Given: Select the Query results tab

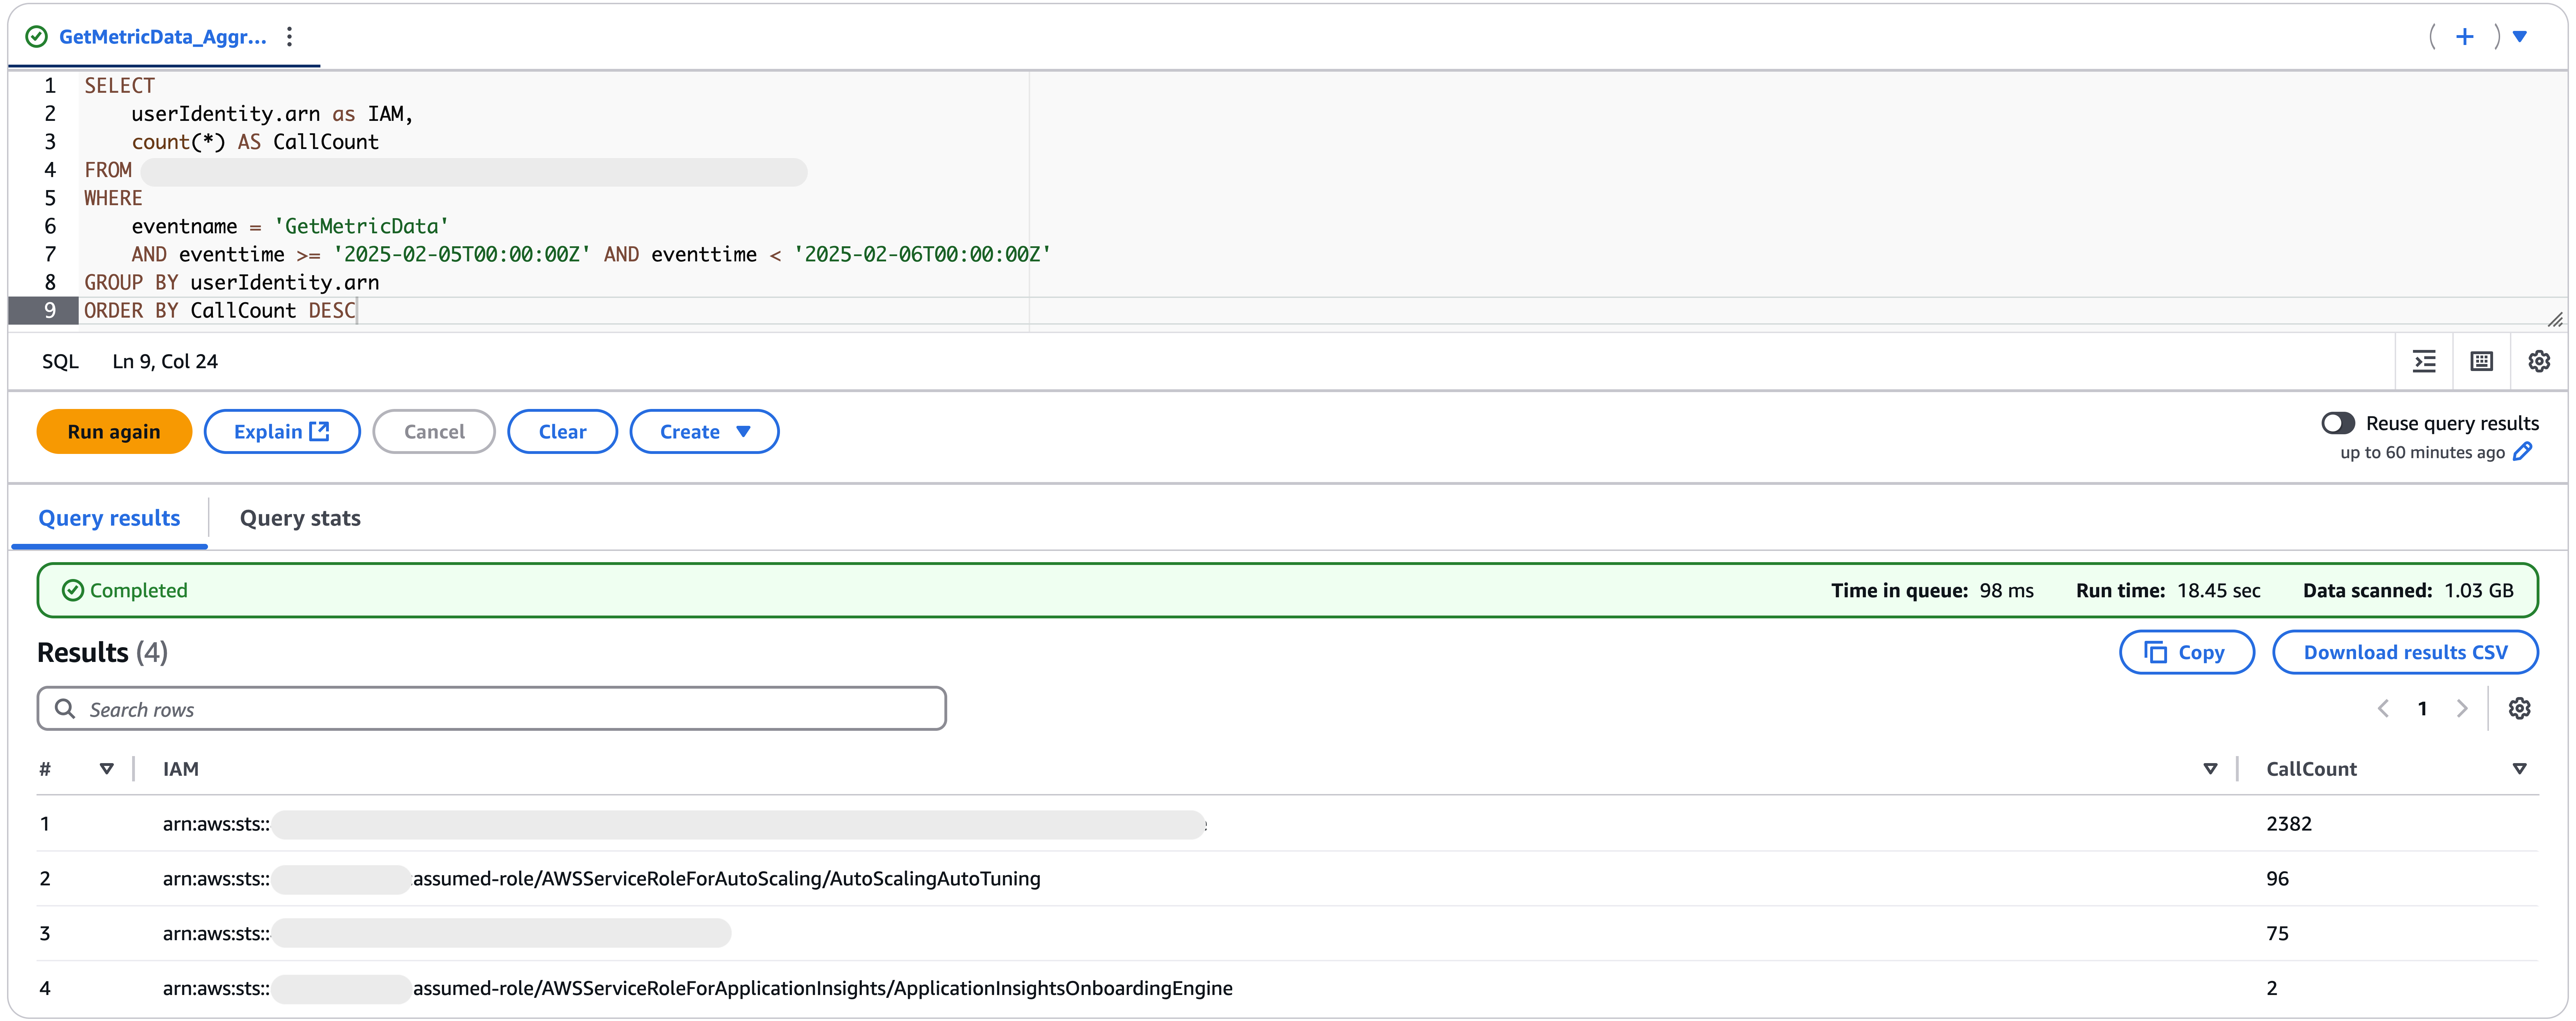Looking at the screenshot, I should [109, 518].
